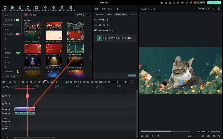This screenshot has height=139, width=223.
Task: Expand the AI メディア sidebar category
Action: 8,20
